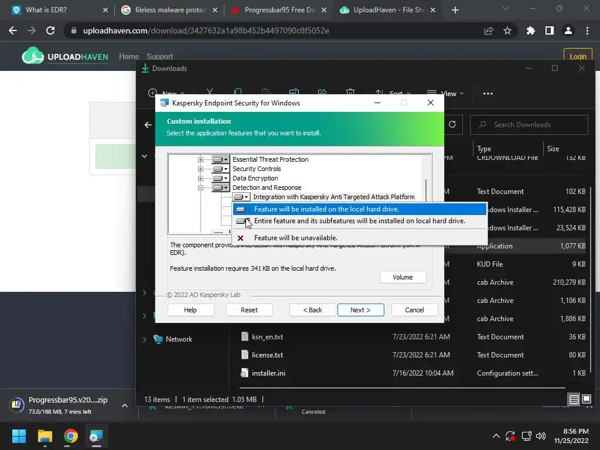This screenshot has width=600, height=450.
Task: Click the Volume button in the installer
Action: 403,277
